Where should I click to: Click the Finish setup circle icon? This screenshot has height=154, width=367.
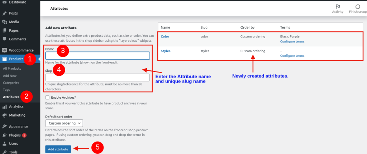click(x=358, y=7)
